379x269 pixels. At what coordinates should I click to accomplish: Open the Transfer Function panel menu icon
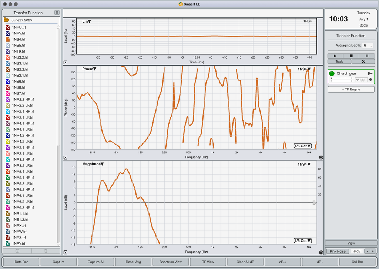(57, 13)
